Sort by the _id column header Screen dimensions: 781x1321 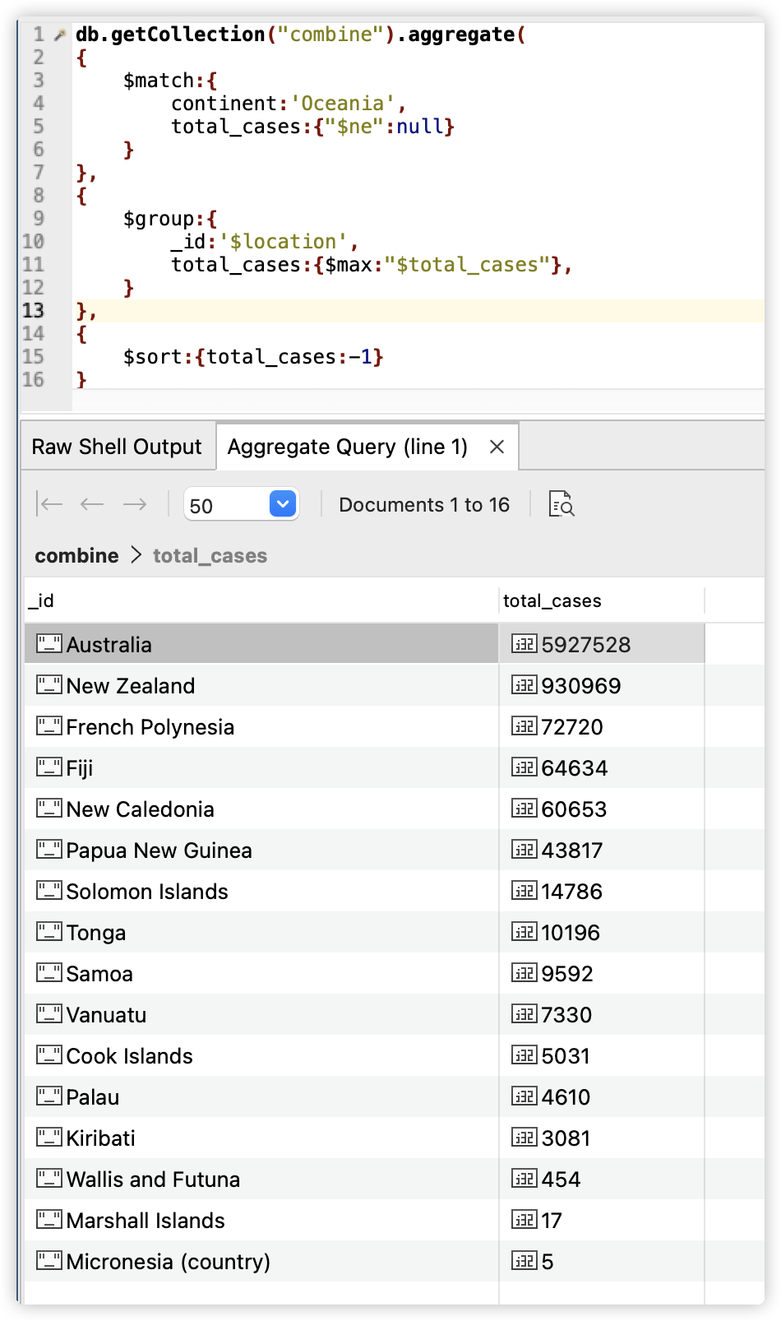(x=41, y=601)
